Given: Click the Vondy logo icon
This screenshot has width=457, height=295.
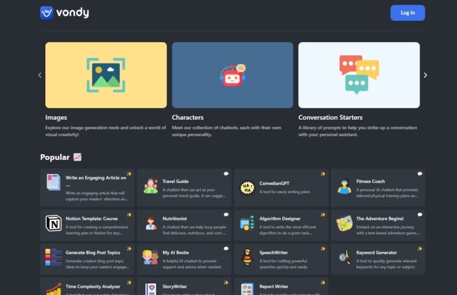Looking at the screenshot, I should (x=46, y=13).
